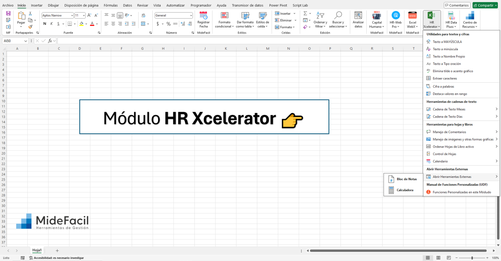This screenshot has height=261, width=501.
Task: Open the Name Box dropdown arrow
Action: coord(26,41)
